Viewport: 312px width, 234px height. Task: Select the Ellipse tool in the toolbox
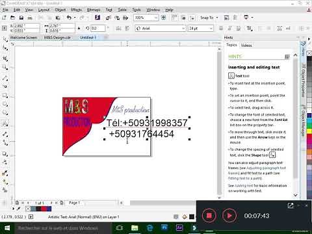(x=5, y=105)
